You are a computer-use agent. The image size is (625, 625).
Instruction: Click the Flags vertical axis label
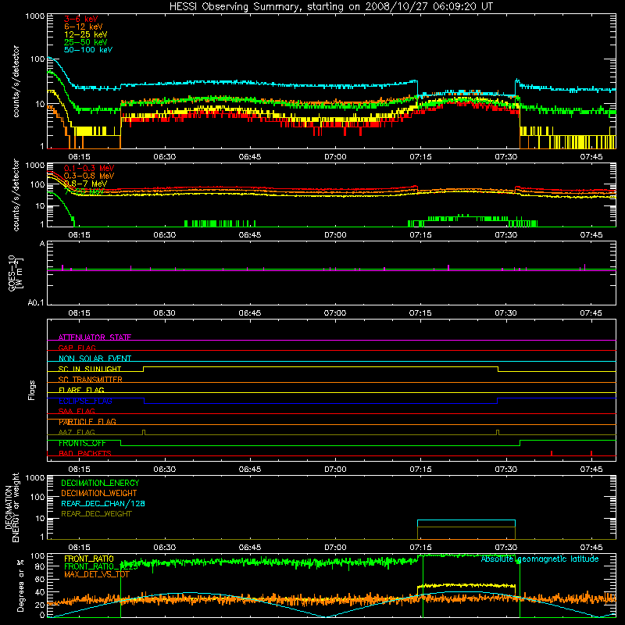click(31, 390)
